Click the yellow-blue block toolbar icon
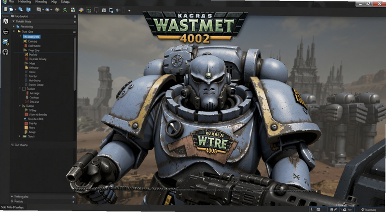 pos(73,10)
